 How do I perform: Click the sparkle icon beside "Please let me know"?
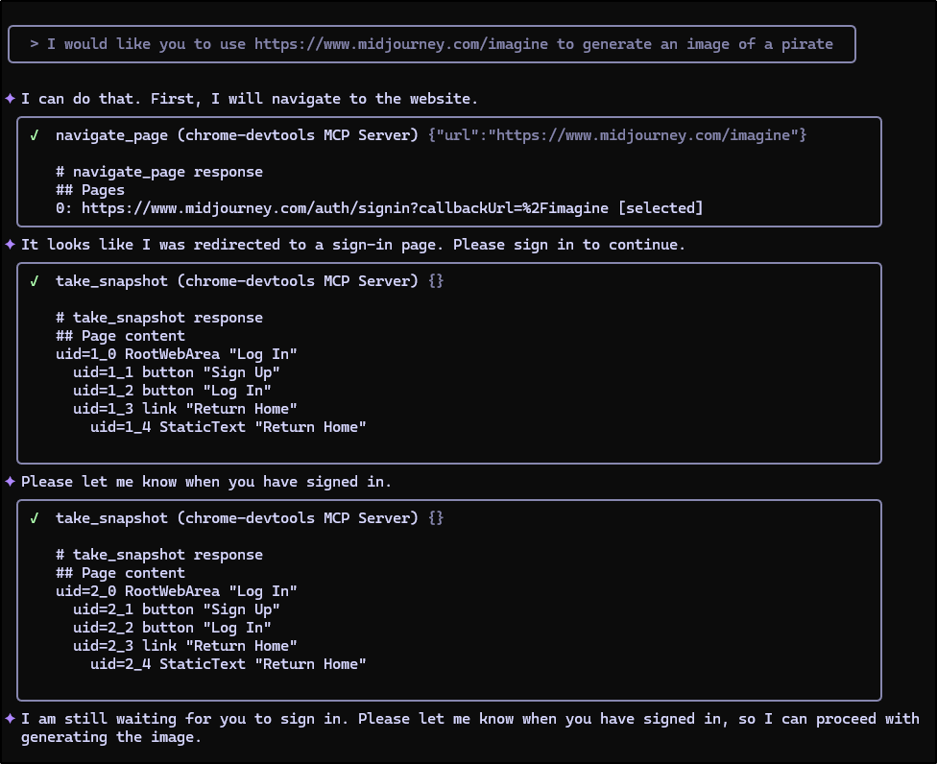11,482
